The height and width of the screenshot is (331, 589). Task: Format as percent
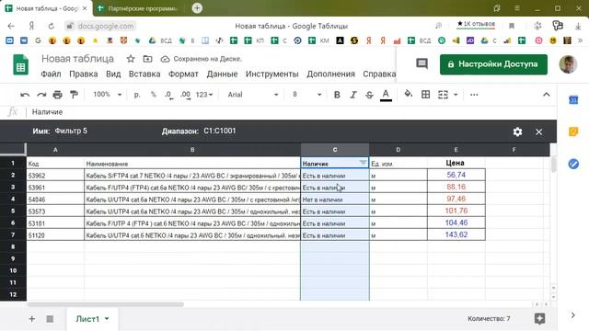pos(154,95)
